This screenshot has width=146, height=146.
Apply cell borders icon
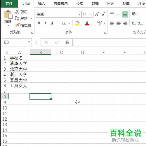pyautogui.click(x=64, y=23)
